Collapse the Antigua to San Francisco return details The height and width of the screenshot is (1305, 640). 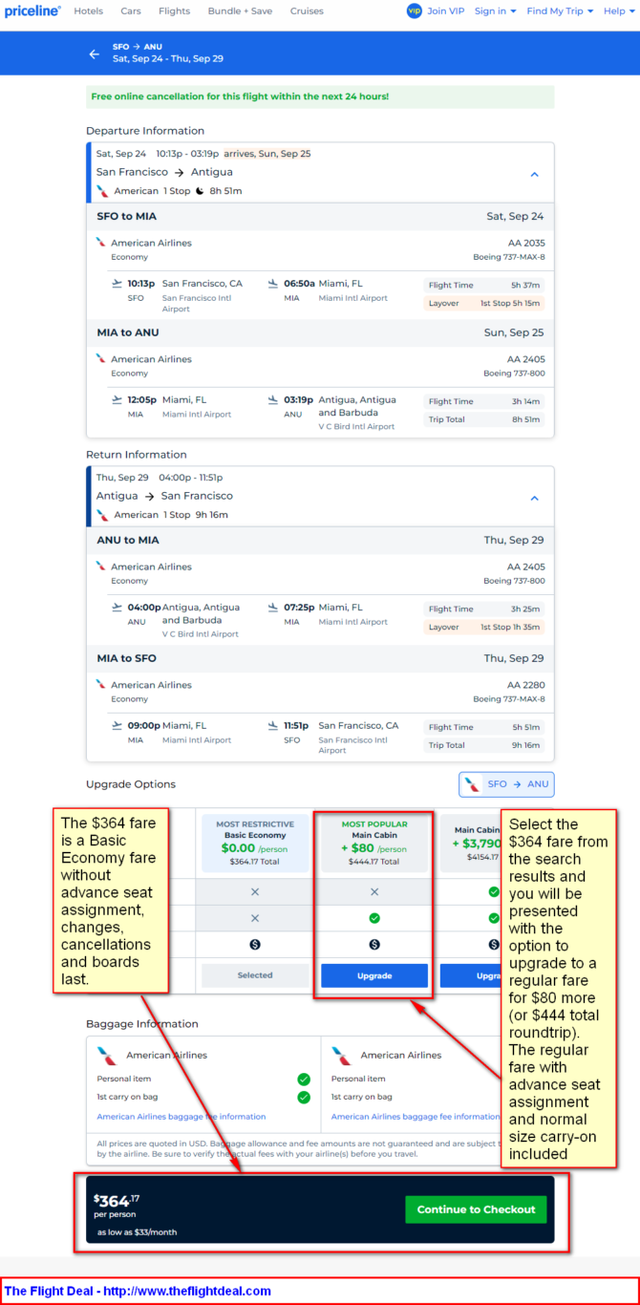[x=535, y=499]
